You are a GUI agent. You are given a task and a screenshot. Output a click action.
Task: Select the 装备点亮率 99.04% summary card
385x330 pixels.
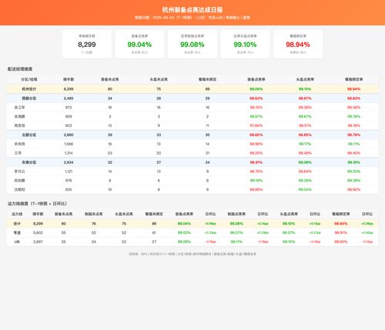click(139, 44)
